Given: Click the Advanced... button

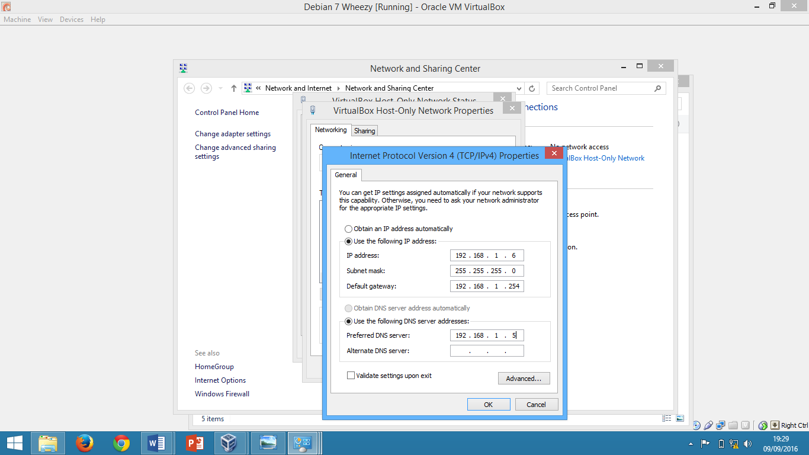Looking at the screenshot, I should [524, 379].
